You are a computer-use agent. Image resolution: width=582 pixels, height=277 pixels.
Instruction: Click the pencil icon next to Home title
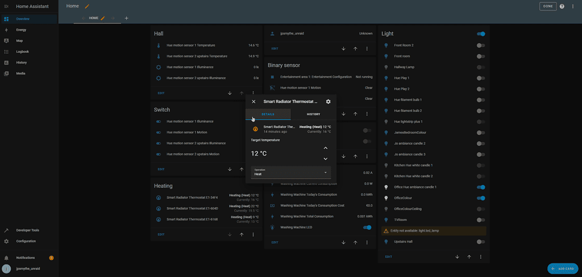(87, 6)
